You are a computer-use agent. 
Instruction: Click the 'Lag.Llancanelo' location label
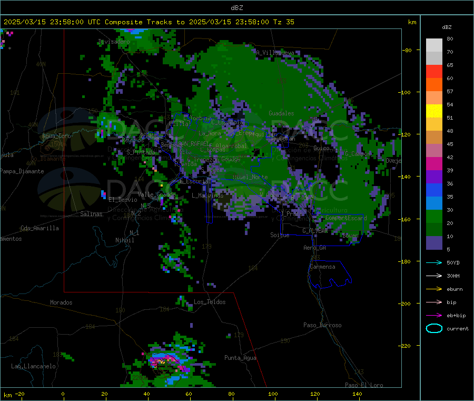point(33,366)
